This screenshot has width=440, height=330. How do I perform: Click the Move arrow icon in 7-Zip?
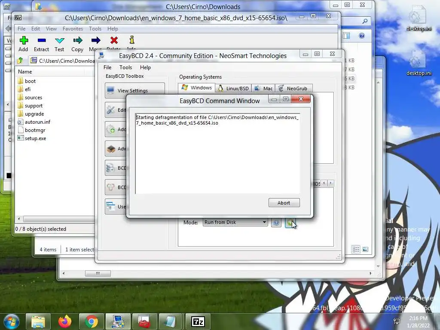coord(96,41)
